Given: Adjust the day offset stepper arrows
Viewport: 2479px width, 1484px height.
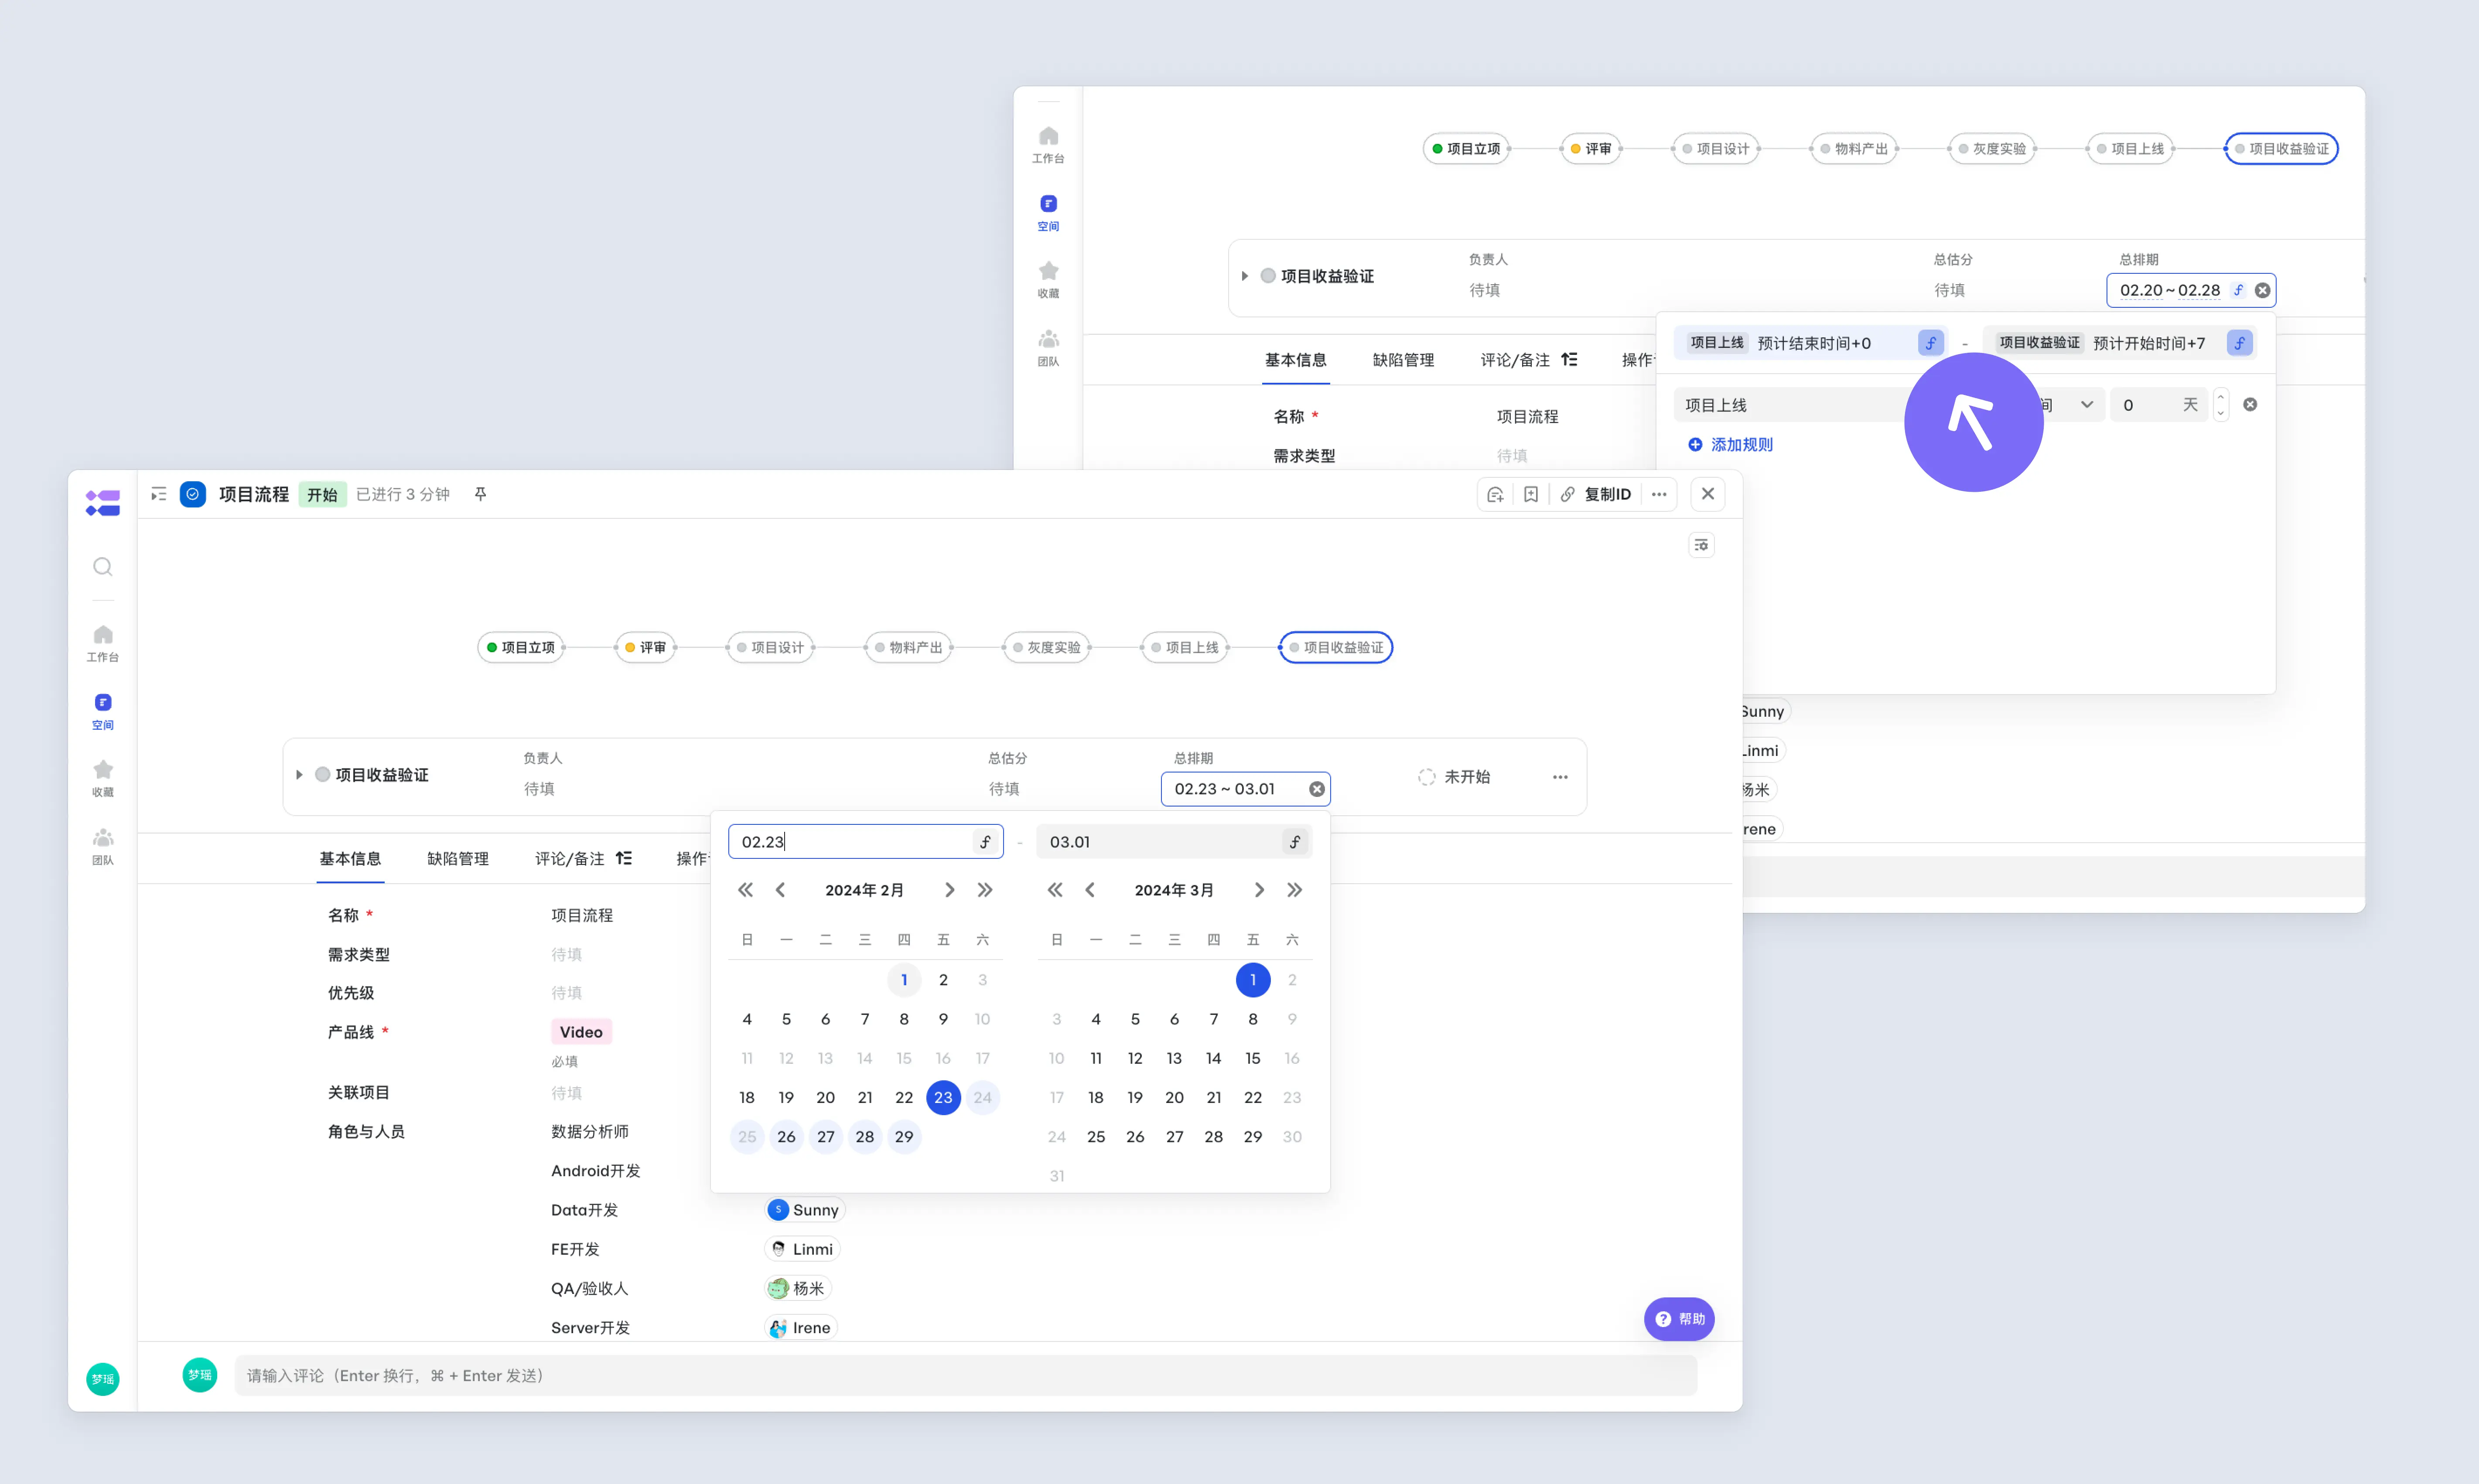Looking at the screenshot, I should 2221,405.
